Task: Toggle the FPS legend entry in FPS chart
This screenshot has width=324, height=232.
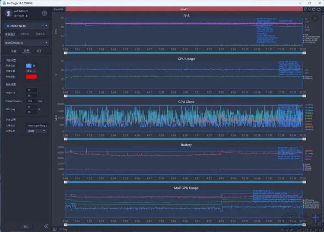Action: (x=306, y=35)
